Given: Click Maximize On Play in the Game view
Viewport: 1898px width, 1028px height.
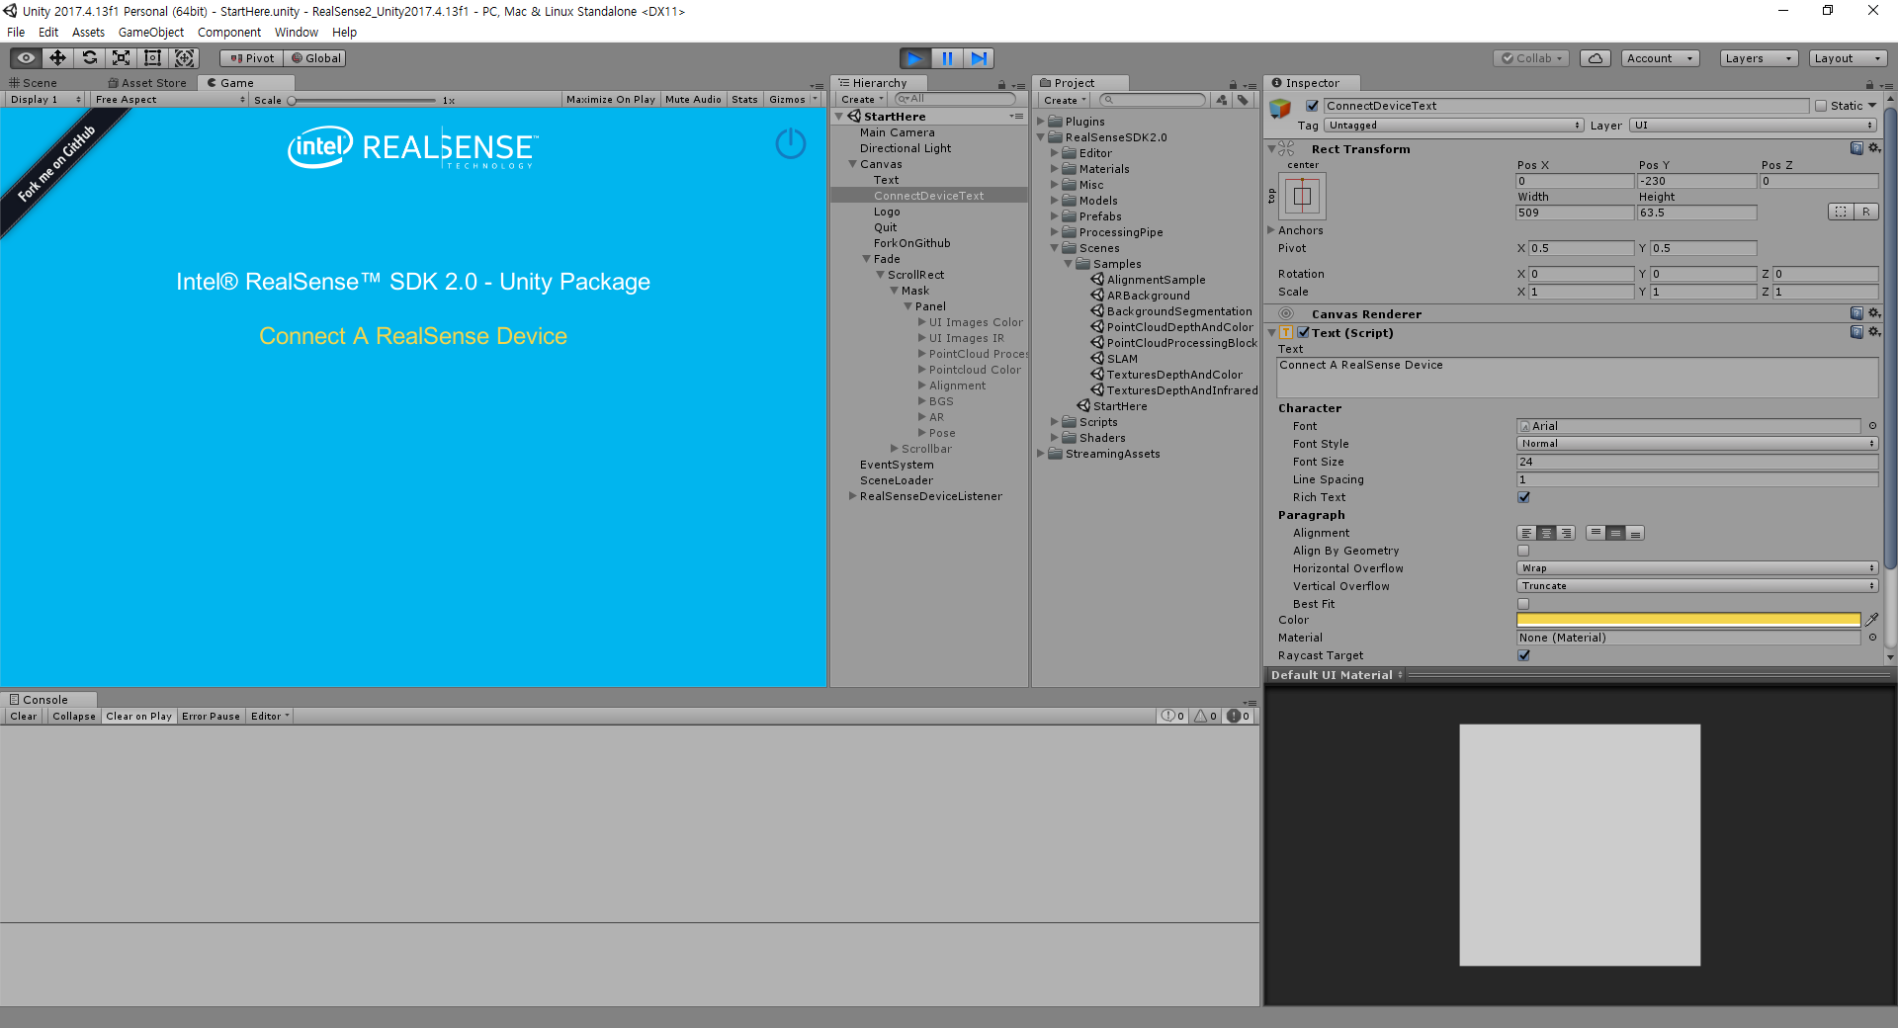Looking at the screenshot, I should (x=610, y=99).
